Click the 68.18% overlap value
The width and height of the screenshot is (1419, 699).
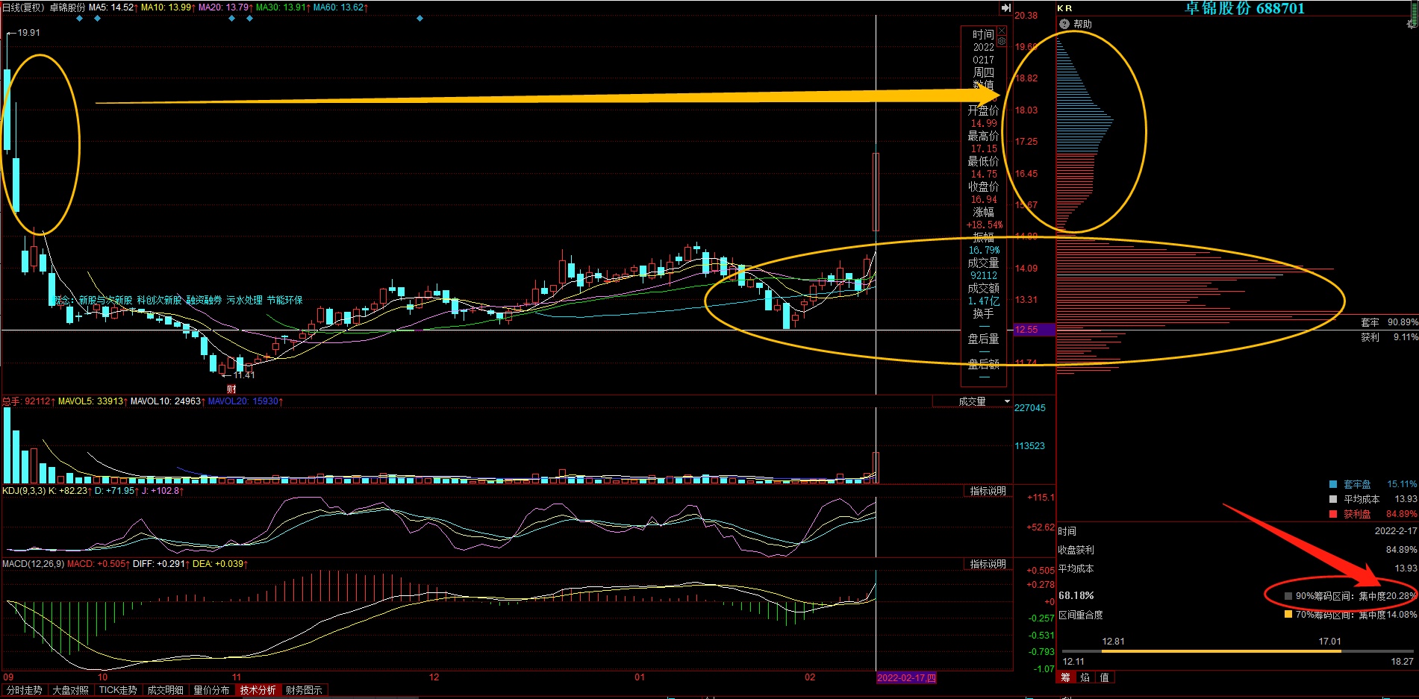click(1076, 595)
